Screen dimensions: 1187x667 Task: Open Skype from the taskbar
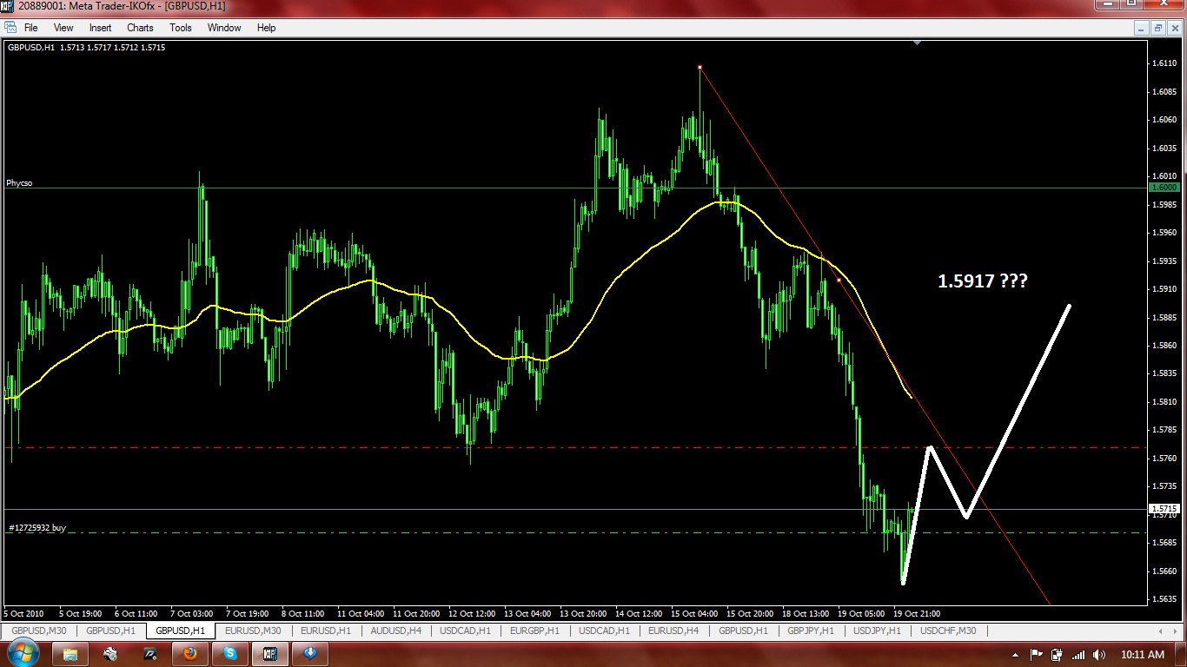coord(230,653)
